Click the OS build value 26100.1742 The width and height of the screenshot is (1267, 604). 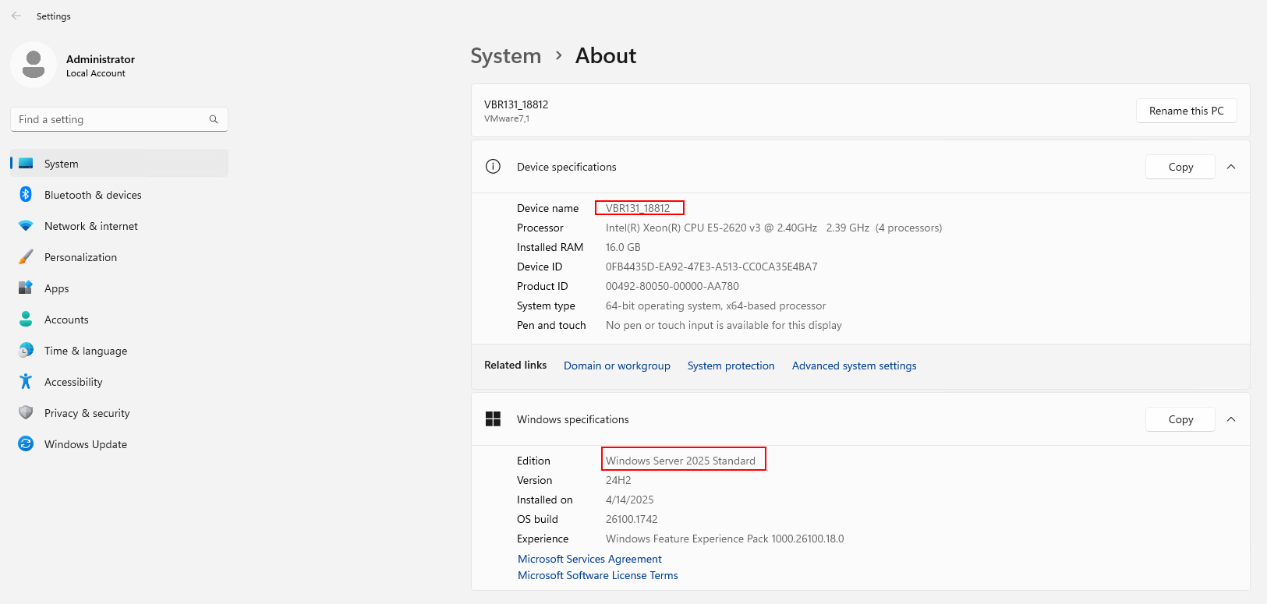point(632,519)
